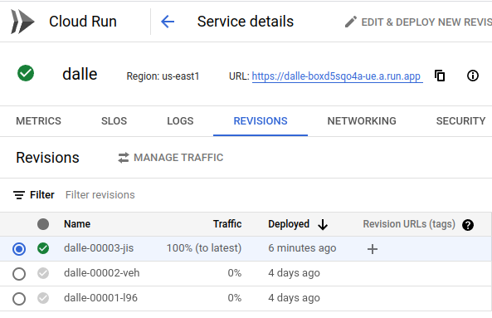Screen dimensions: 492x318
Task: Click the Manage Traffic button
Action: 170,158
